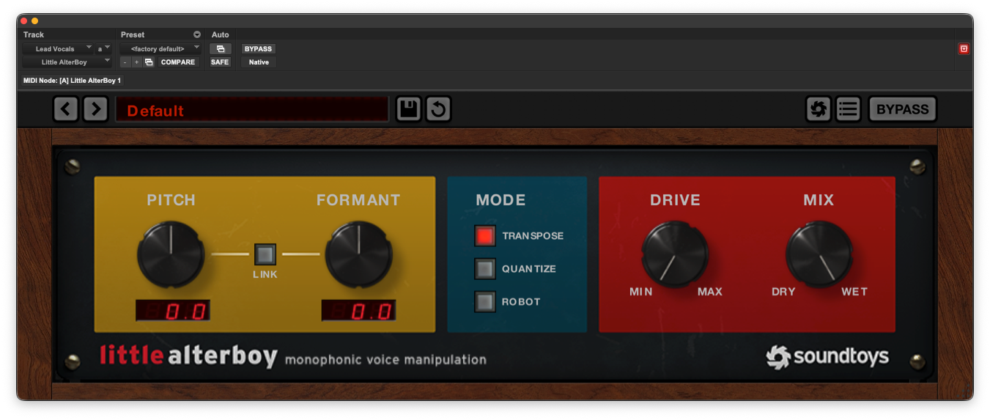Image resolution: width=990 pixels, height=420 pixels.
Task: Open the Lead Vocals track selector
Action: click(x=57, y=49)
